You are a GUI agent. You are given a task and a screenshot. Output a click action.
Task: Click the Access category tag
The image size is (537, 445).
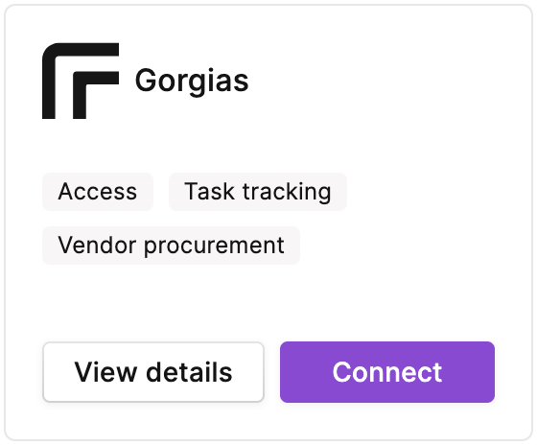click(98, 192)
